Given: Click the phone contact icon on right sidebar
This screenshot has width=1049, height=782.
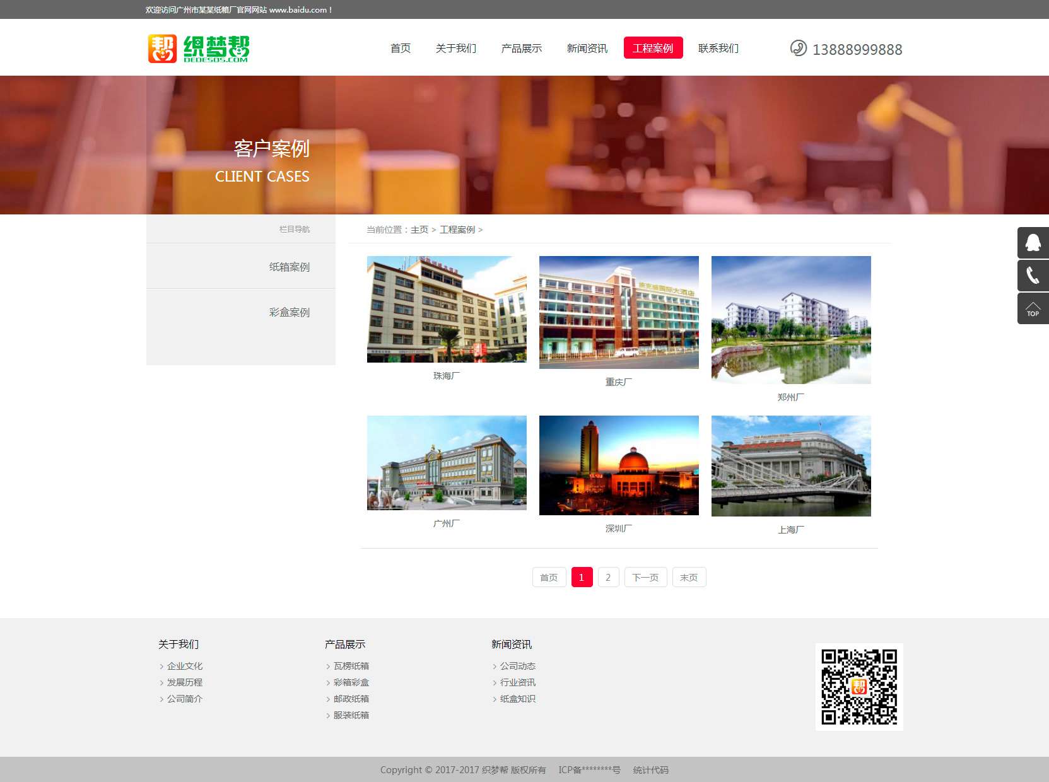Looking at the screenshot, I should pos(1033,276).
